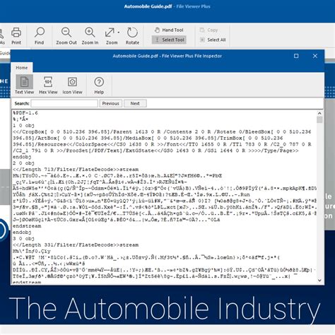
Task: Click the Zoom resize icon
Action: [x=110, y=33]
